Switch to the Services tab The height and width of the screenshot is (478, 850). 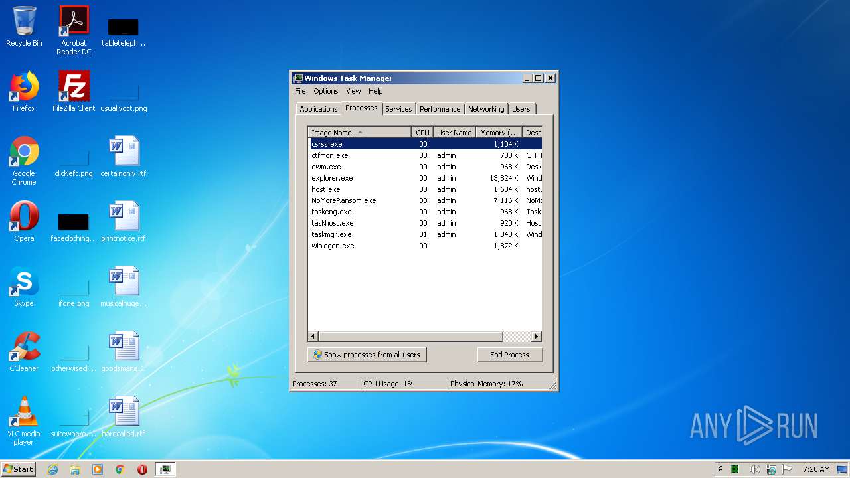click(x=398, y=109)
